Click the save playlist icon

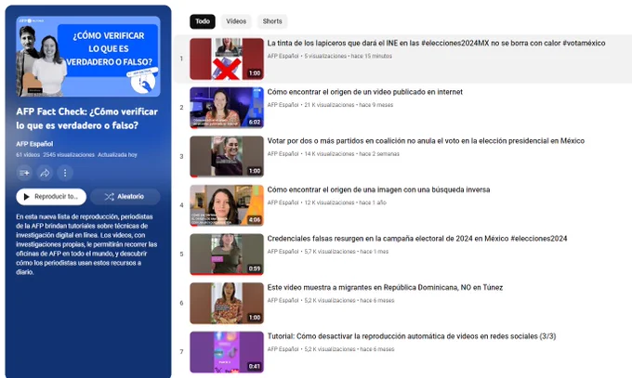pos(24,173)
